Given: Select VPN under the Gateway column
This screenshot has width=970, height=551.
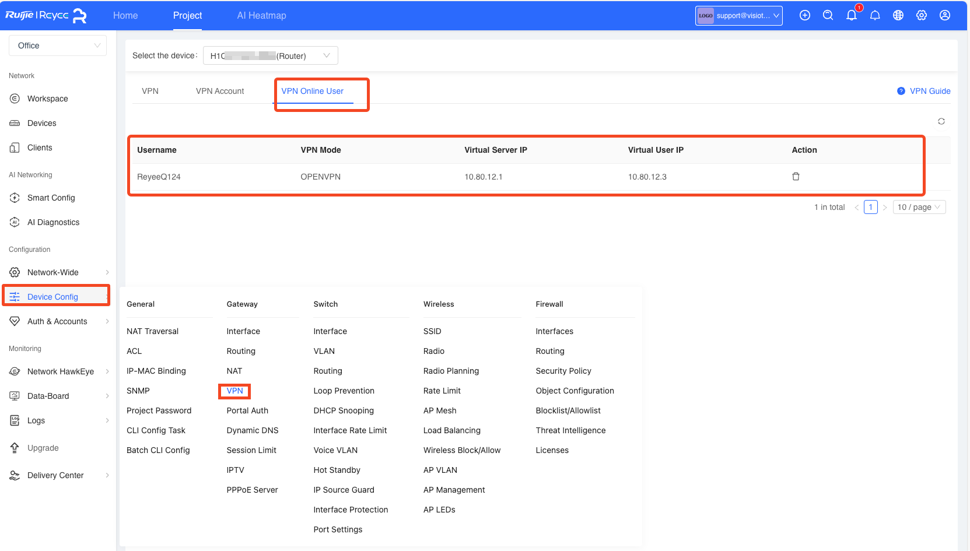Looking at the screenshot, I should pyautogui.click(x=234, y=391).
